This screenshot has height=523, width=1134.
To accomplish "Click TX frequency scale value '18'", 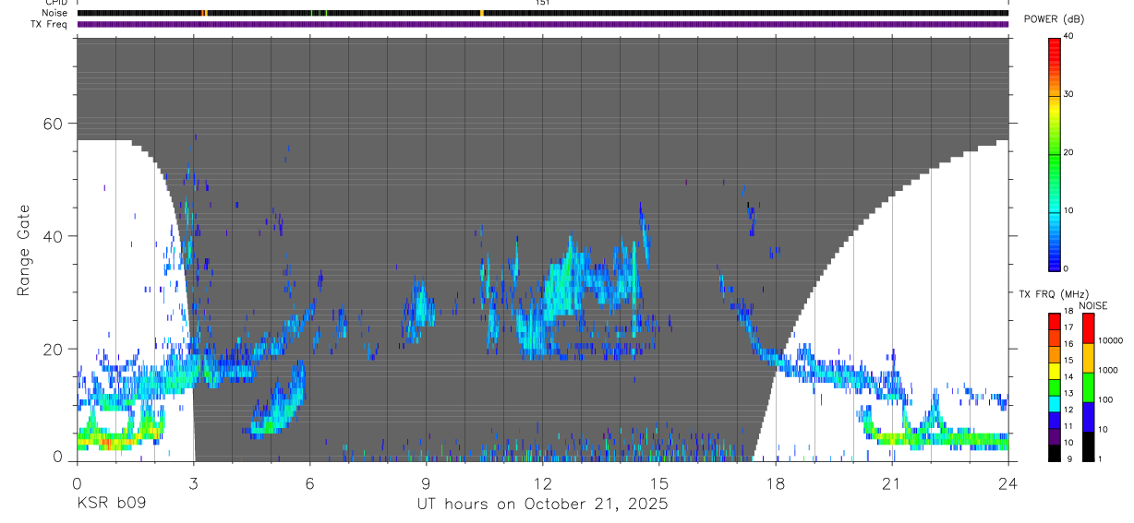I will pos(1069,313).
